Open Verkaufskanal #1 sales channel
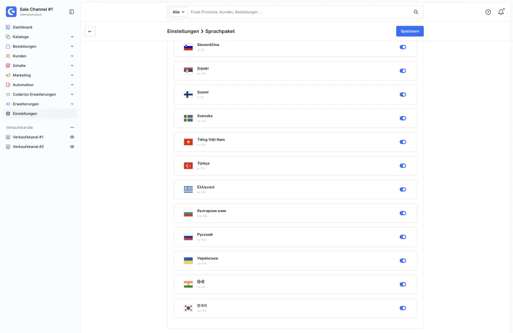 [28, 137]
